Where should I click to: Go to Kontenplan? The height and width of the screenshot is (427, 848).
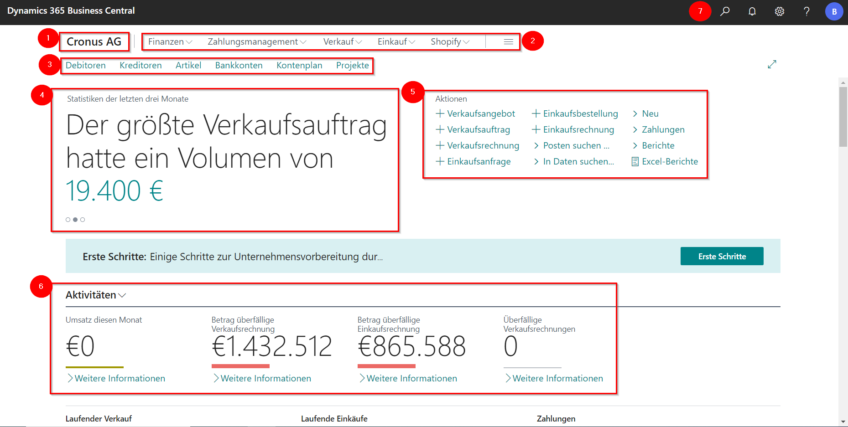[299, 65]
